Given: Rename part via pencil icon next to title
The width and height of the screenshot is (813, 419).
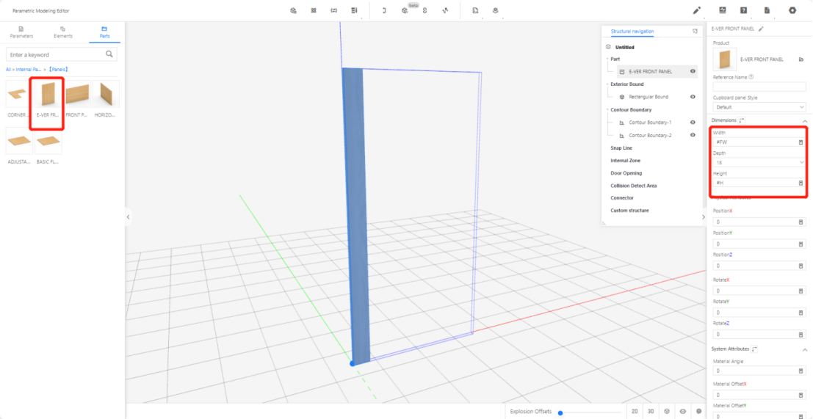Looking at the screenshot, I should (x=762, y=29).
